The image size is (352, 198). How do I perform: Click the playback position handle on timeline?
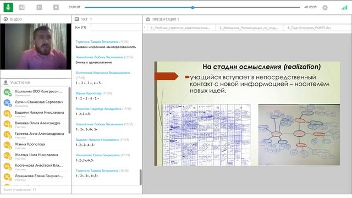193,7
